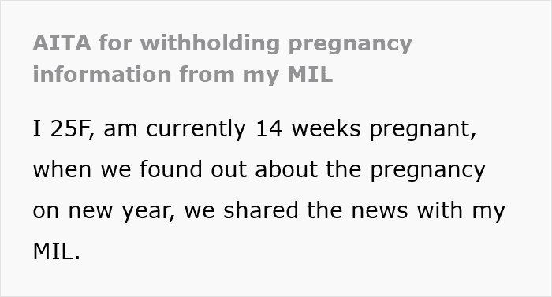Click the word "when" starting the second body line

click(62, 169)
